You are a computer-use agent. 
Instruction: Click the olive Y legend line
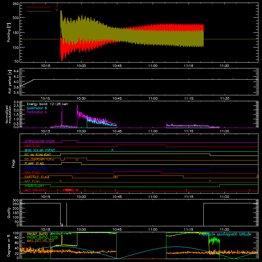[39, 11]
